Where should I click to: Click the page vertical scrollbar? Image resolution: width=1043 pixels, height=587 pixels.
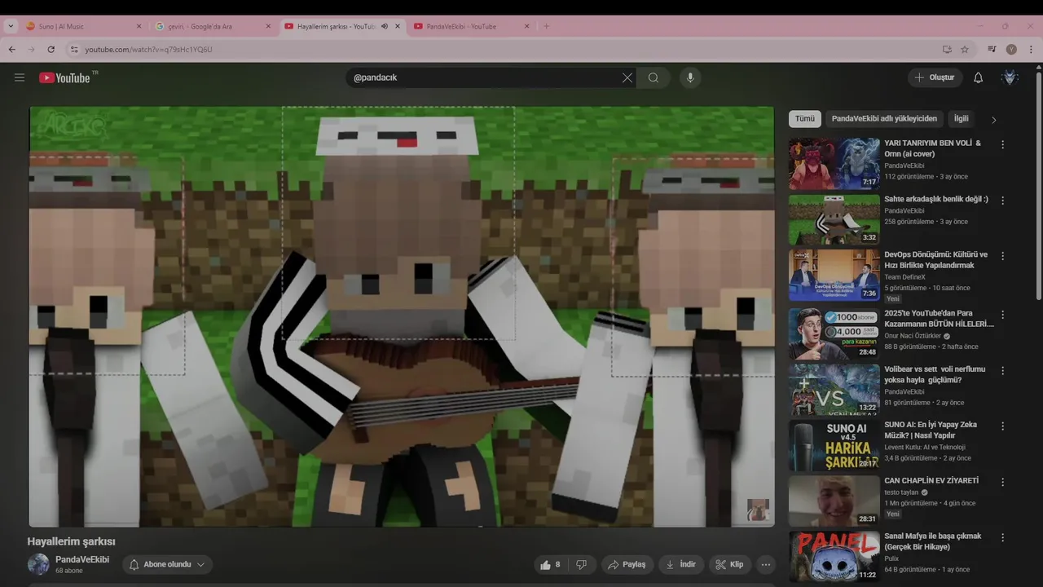[1038, 186]
